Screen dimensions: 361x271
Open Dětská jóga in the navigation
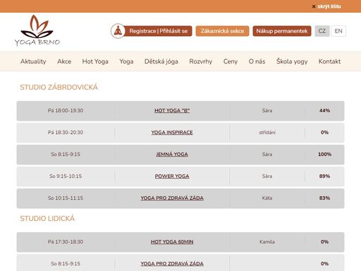pos(161,61)
